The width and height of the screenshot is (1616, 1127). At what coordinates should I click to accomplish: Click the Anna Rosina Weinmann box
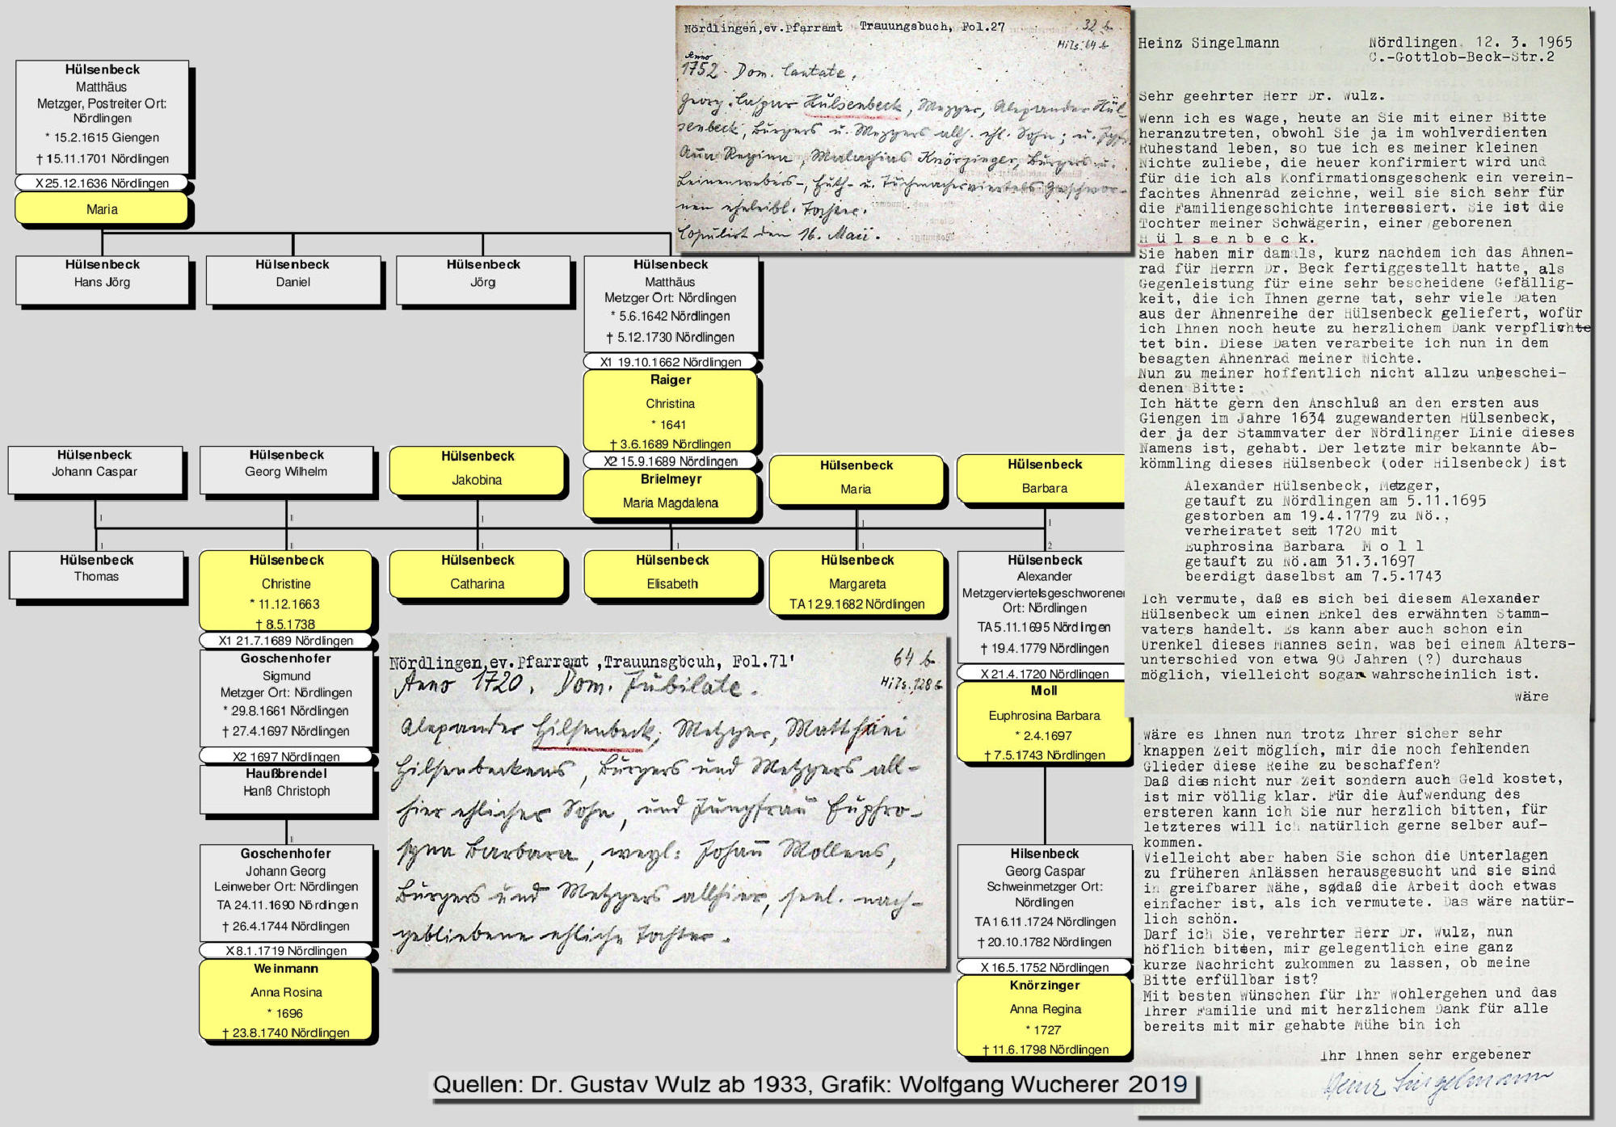(286, 999)
